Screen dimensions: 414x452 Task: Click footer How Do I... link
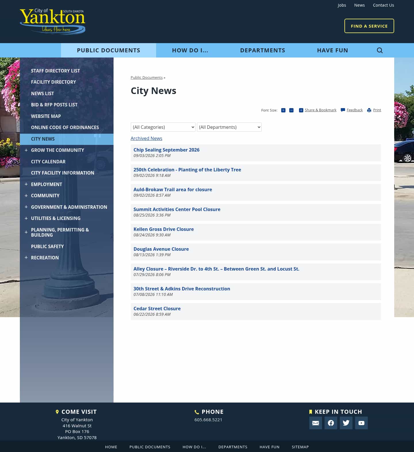click(194, 447)
